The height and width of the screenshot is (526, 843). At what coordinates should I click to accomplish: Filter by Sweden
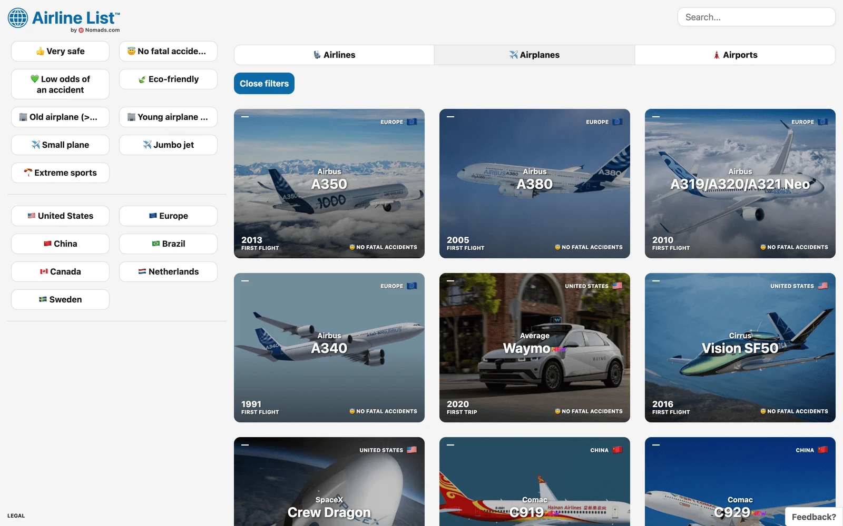(60, 300)
